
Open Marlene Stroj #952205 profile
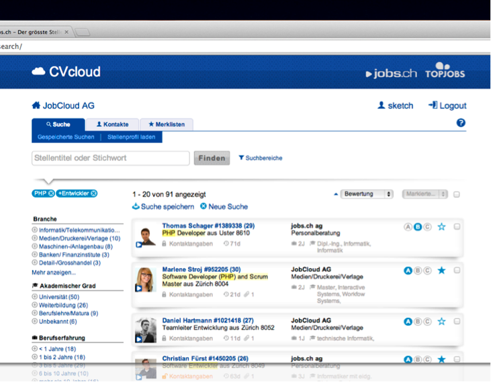click(x=202, y=269)
